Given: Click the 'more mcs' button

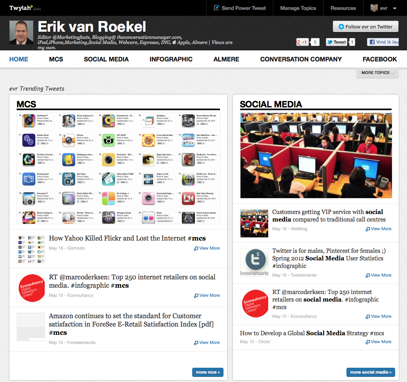Looking at the screenshot, I should click(x=208, y=372).
